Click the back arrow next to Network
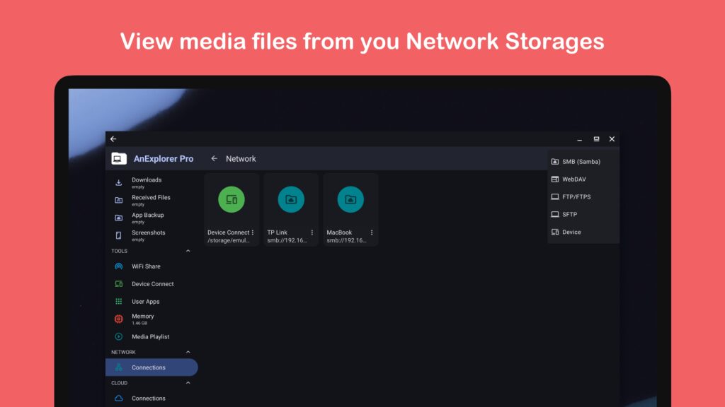This screenshot has width=725, height=407. pyautogui.click(x=214, y=159)
